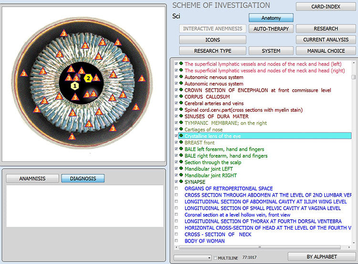Uncheck the Crystalline lens of the eye checkbox
Viewport: 358px width, 264px height.
[x=177, y=136]
